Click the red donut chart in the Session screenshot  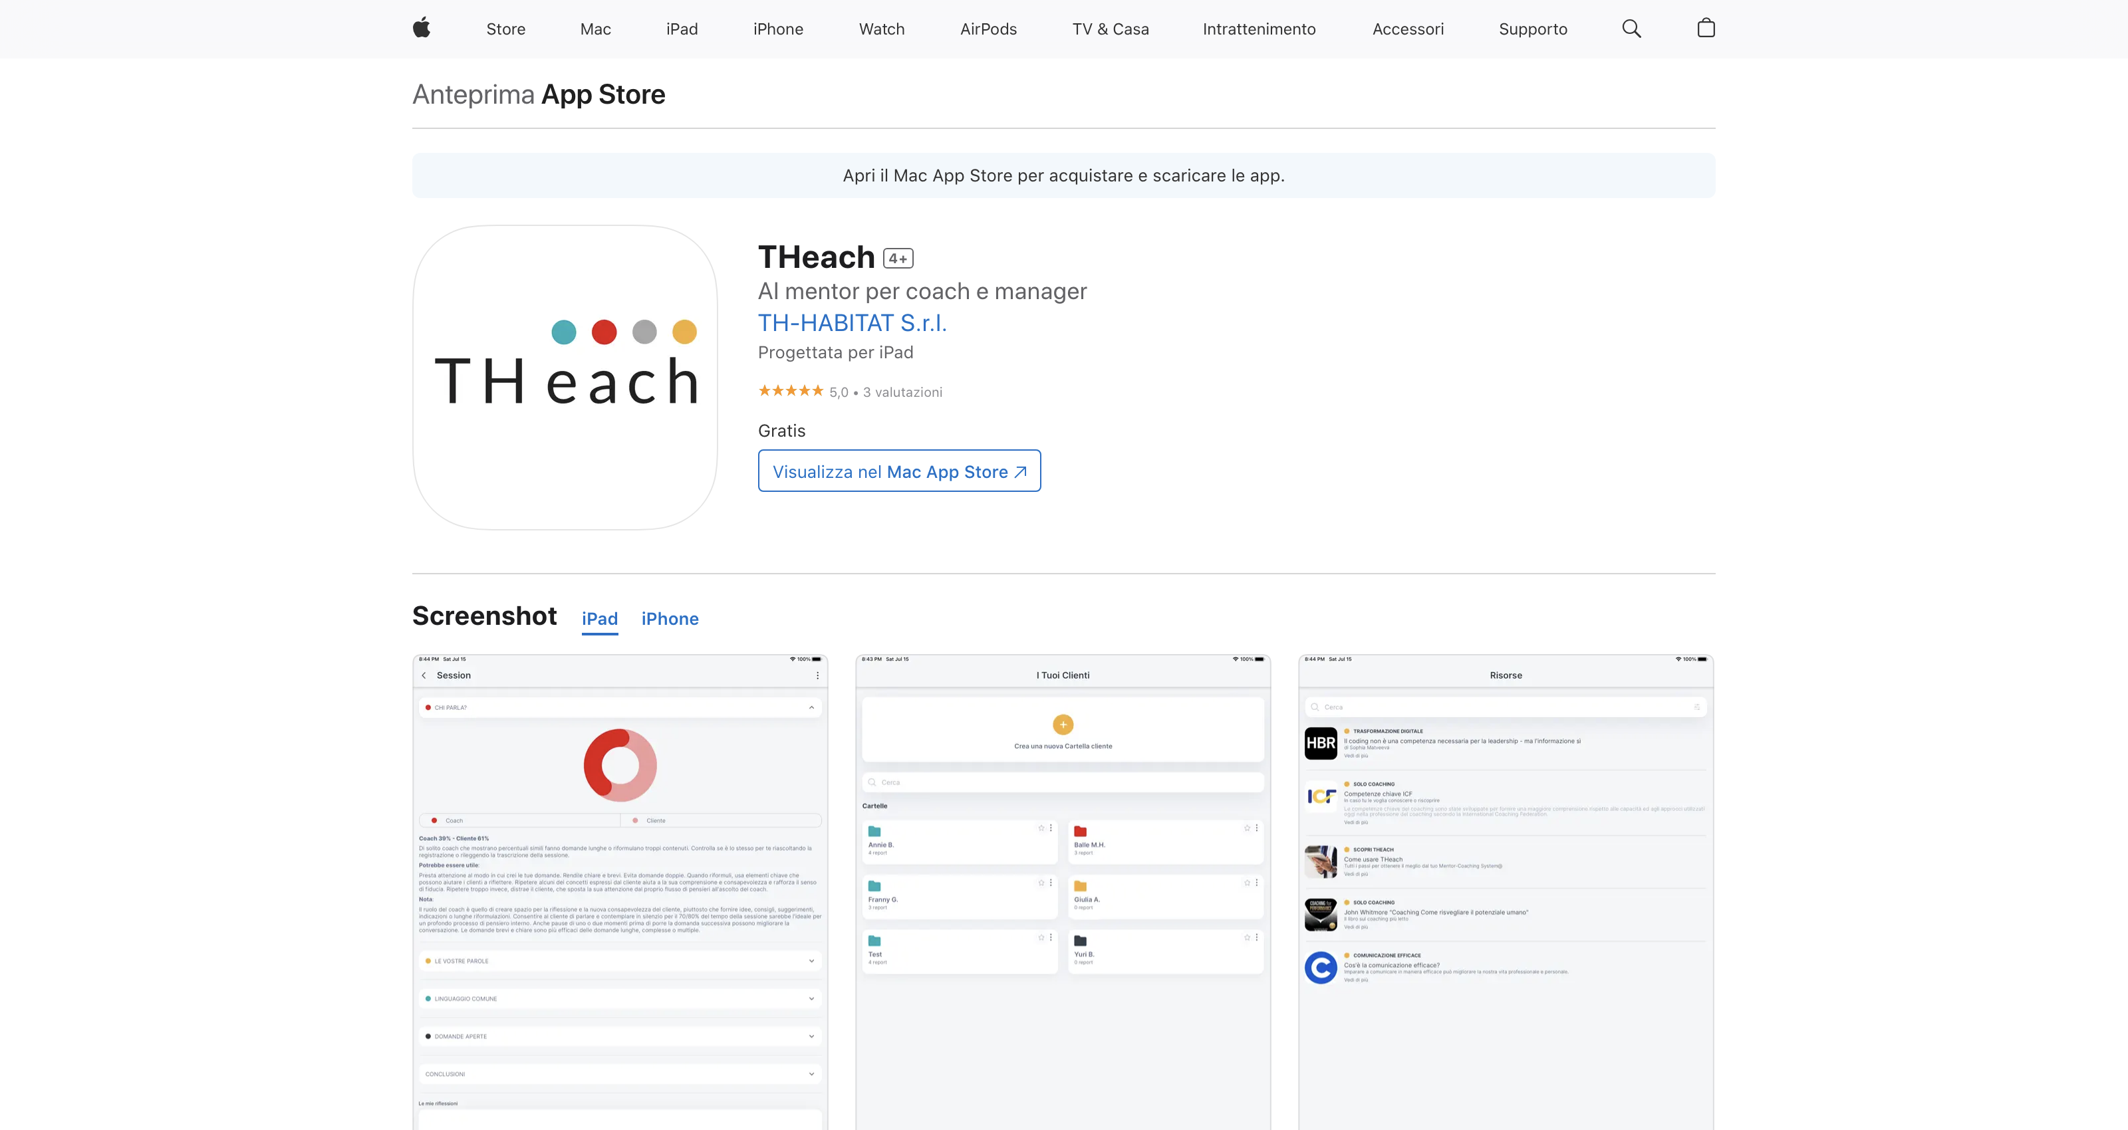click(x=620, y=765)
